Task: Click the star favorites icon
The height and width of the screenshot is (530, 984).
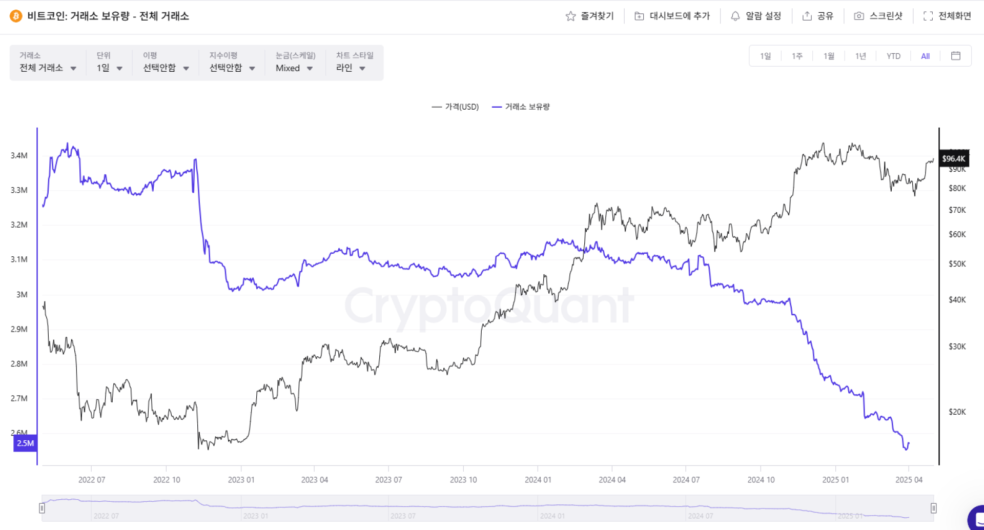Action: pos(570,16)
